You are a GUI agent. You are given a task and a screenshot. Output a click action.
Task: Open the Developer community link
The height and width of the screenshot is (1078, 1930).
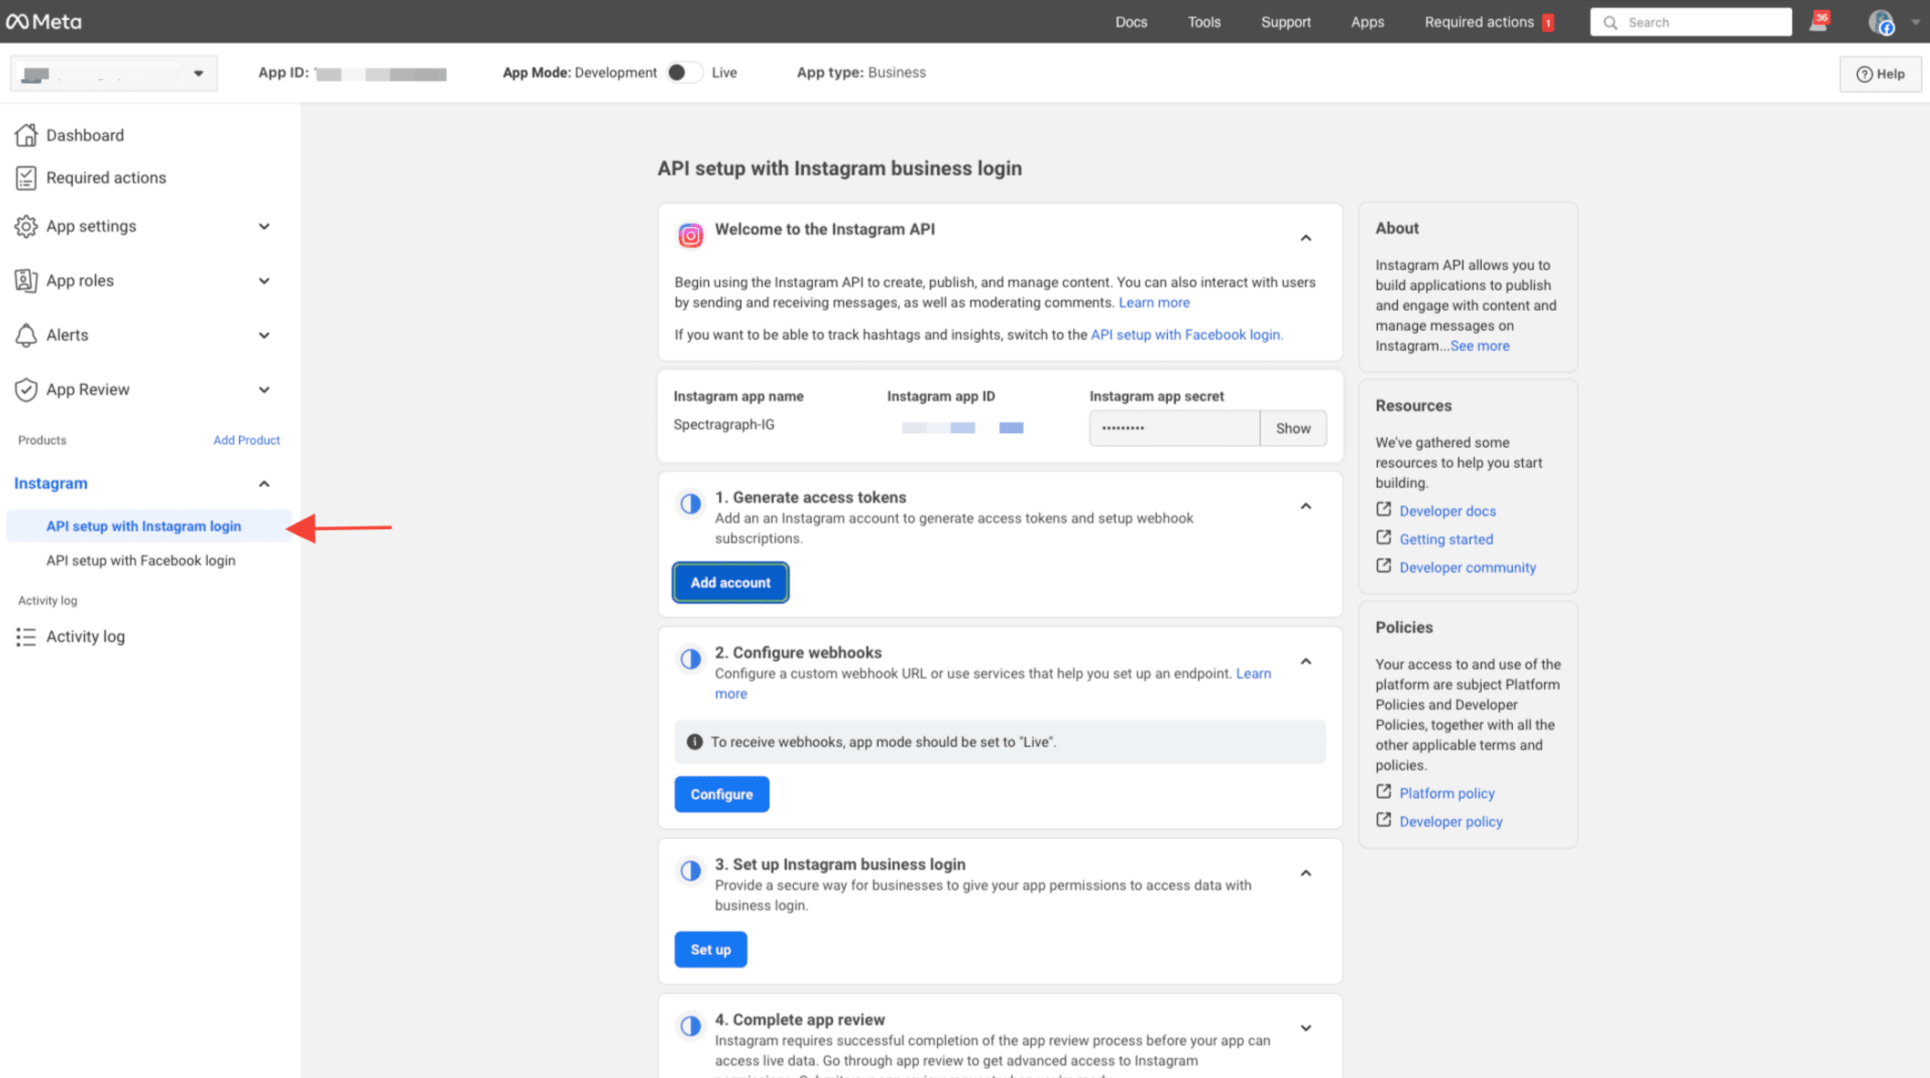1467,567
